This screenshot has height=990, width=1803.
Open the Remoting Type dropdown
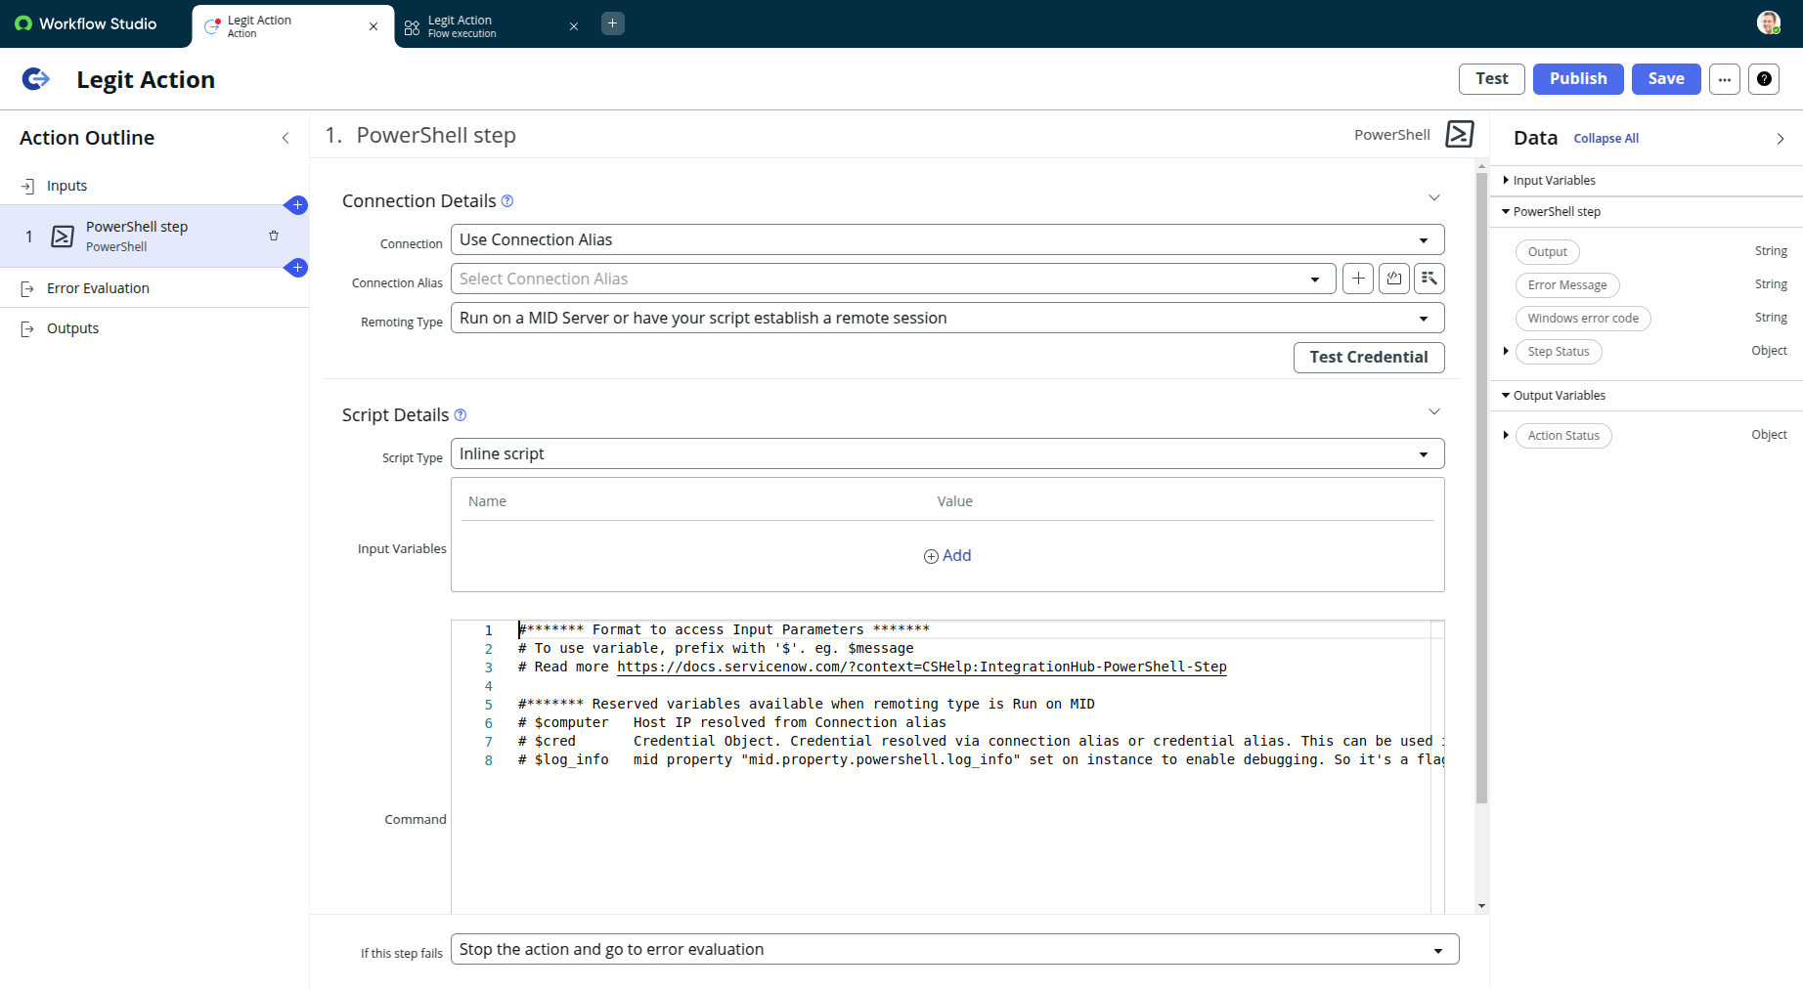(1424, 318)
